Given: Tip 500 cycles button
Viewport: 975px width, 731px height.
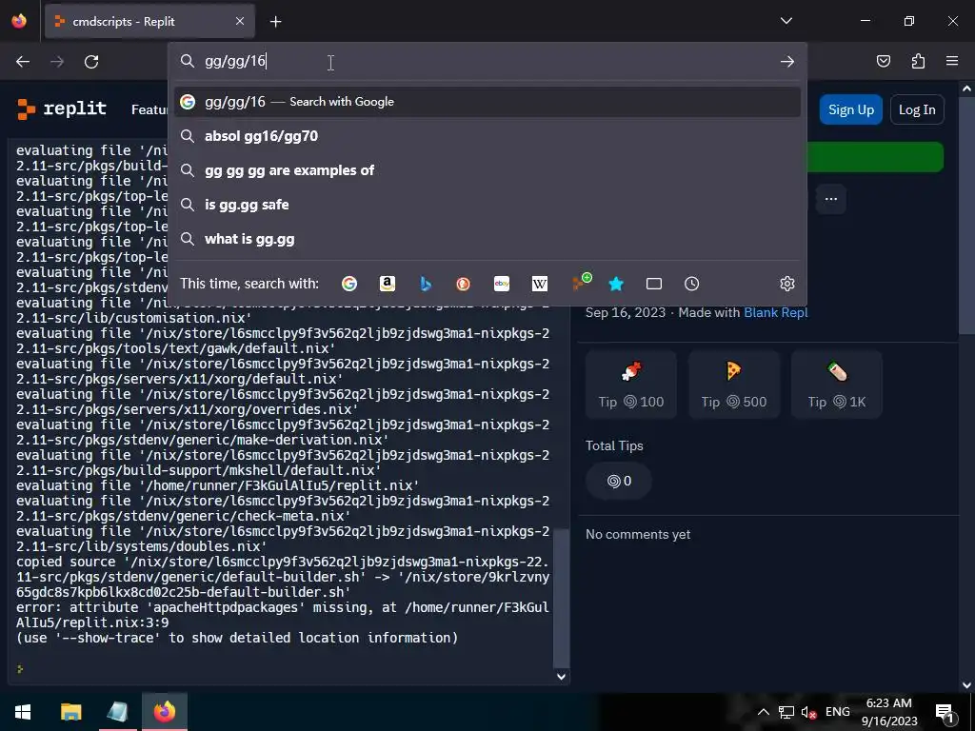Looking at the screenshot, I should click(x=734, y=385).
